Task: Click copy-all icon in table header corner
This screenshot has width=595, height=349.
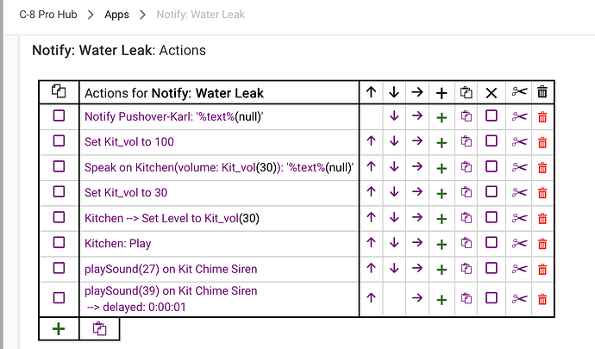Action: (x=59, y=91)
